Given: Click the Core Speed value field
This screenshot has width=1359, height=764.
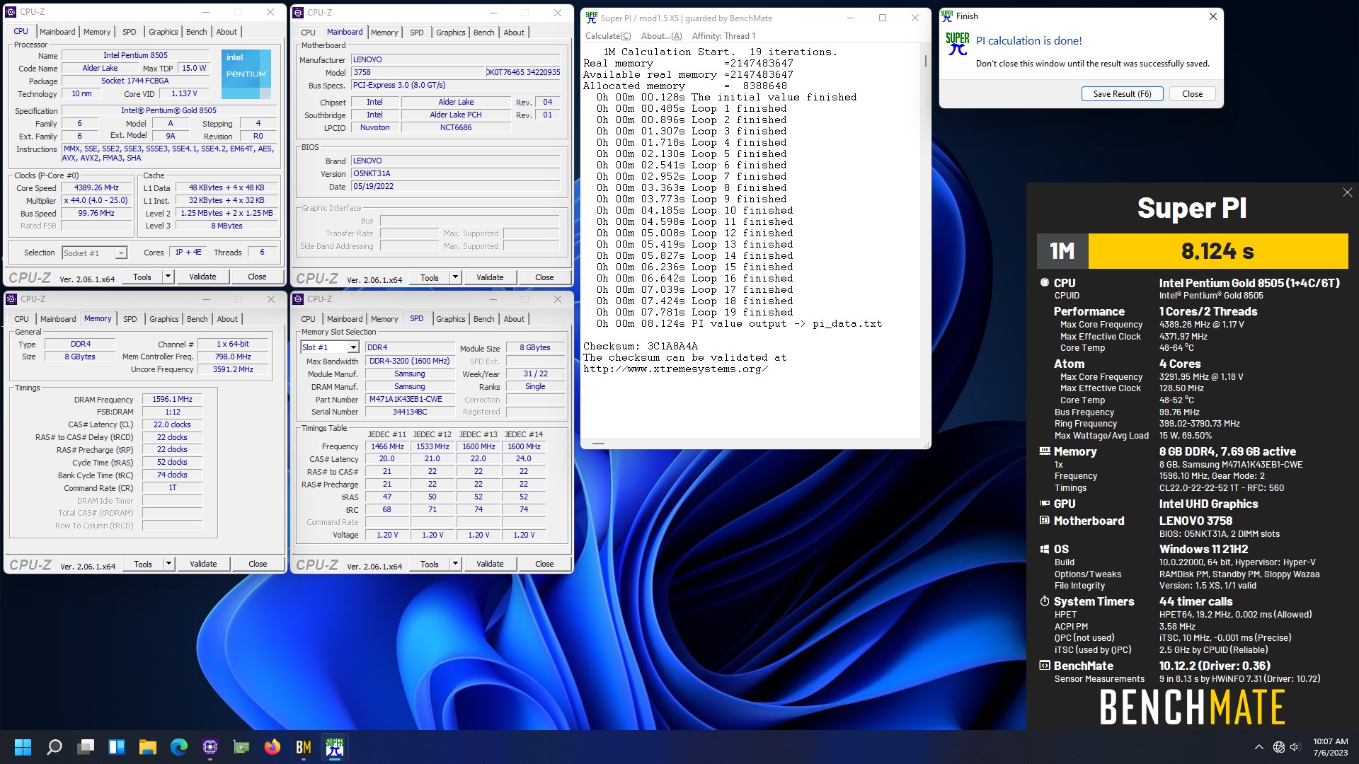Looking at the screenshot, I should click(96, 187).
